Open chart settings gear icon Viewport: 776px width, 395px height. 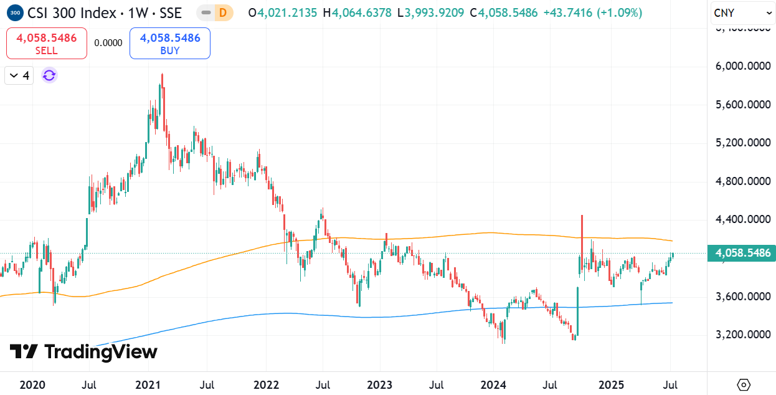click(742, 384)
